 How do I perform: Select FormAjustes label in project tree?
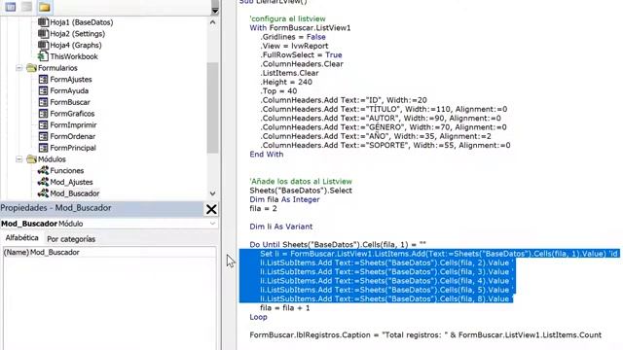point(71,80)
